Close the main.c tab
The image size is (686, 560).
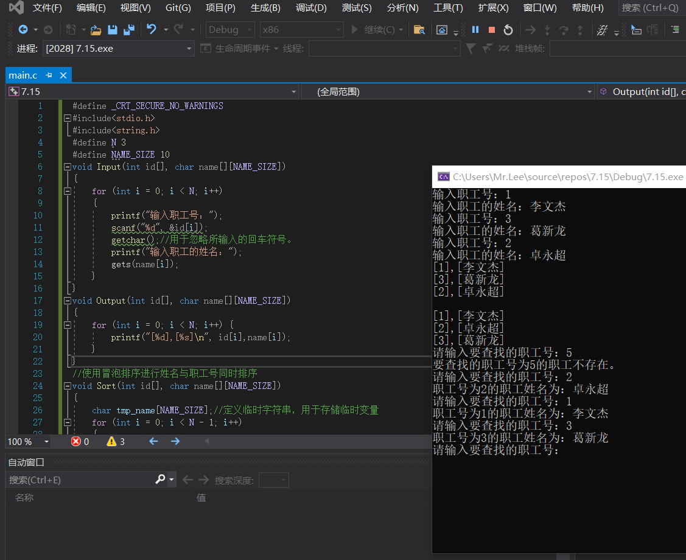(63, 75)
